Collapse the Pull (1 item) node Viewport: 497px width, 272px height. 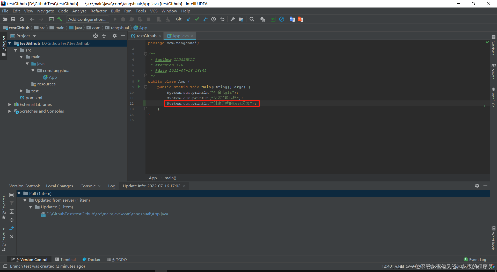[19, 193]
